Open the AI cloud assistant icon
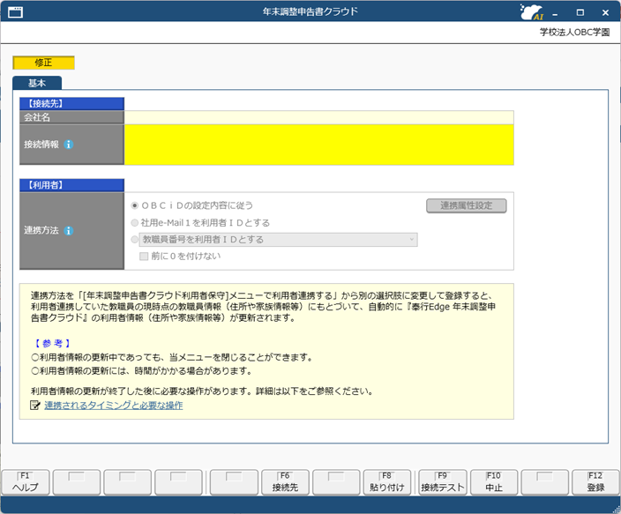 (532, 12)
